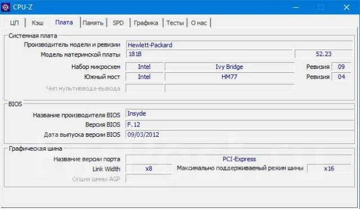Click the max supported bus value x16

pos(329,169)
